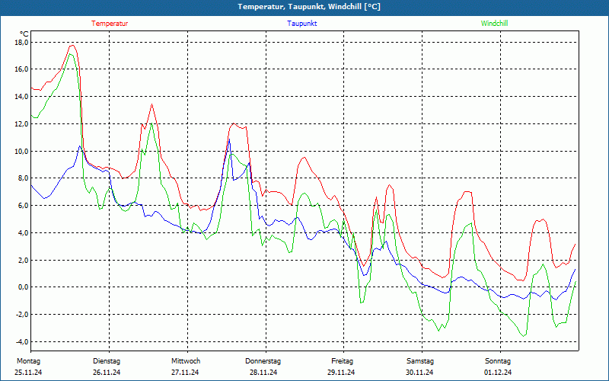Click the '2,0' y-axis value
609x381 pixels.
pyautogui.click(x=23, y=260)
